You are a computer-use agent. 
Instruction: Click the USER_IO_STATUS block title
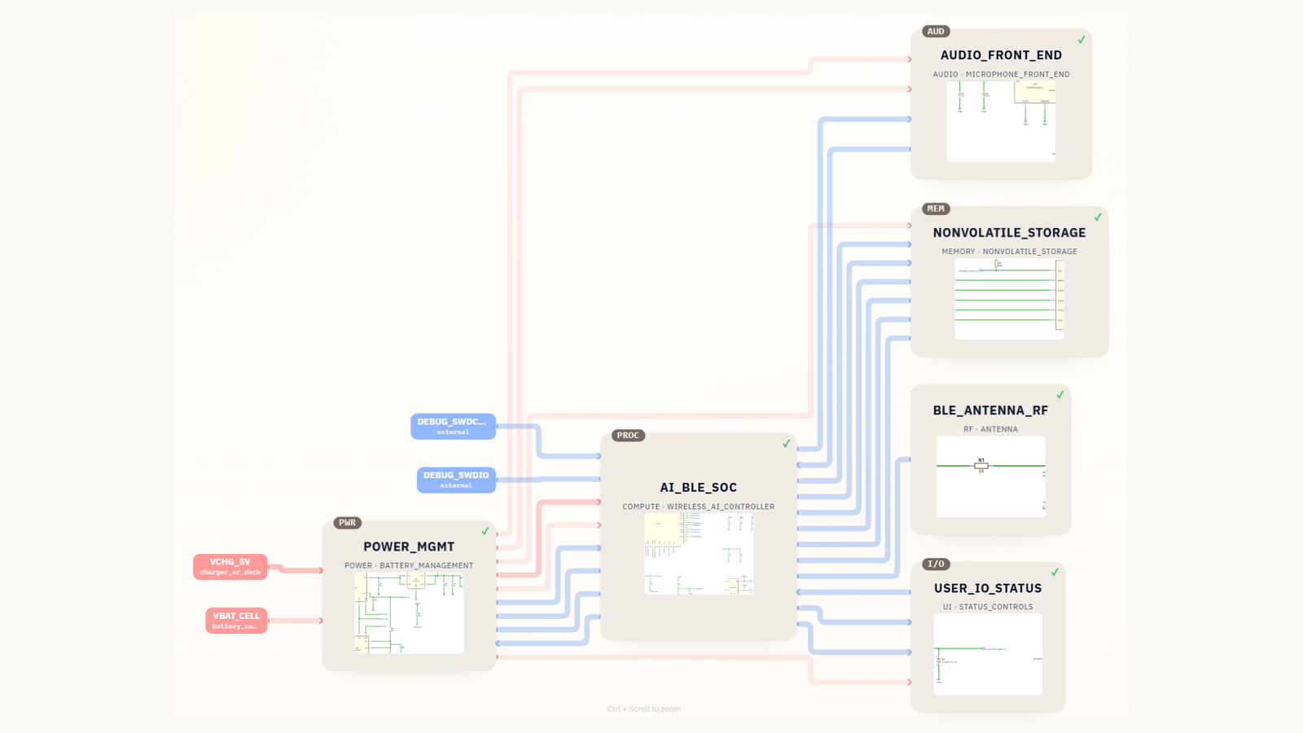[x=988, y=589]
